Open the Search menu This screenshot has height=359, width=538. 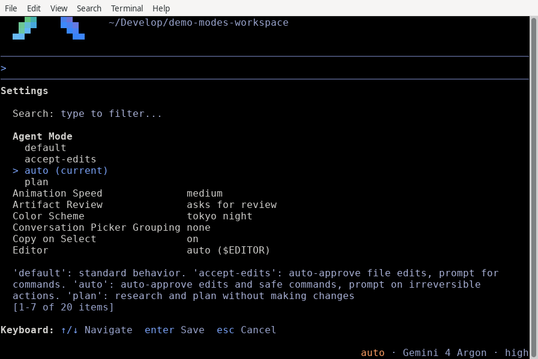click(89, 8)
